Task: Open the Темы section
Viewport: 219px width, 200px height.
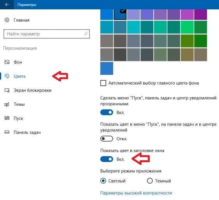Action: point(19,104)
